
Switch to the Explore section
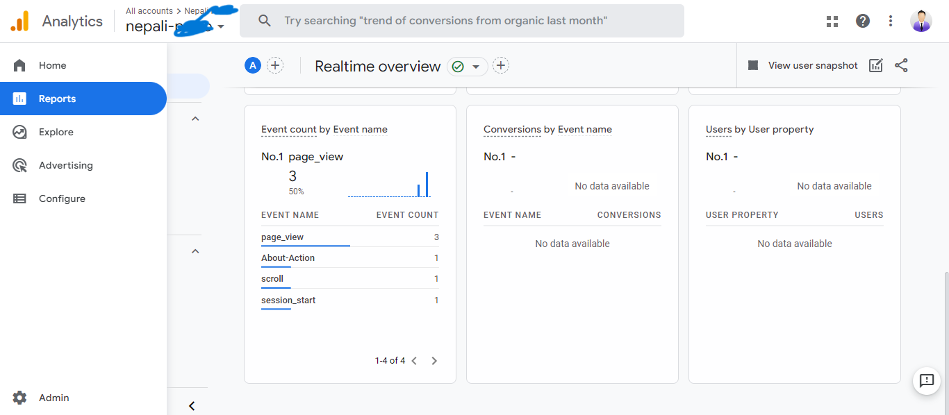tap(56, 131)
